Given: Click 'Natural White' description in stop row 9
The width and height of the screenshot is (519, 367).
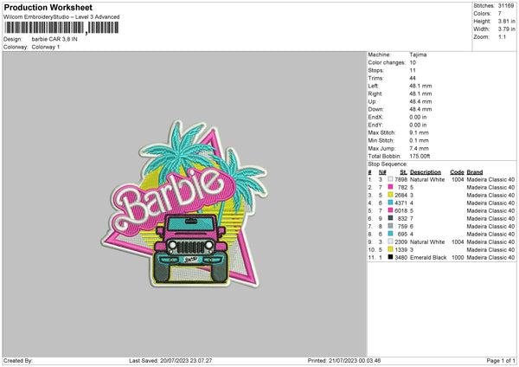Looking at the screenshot, I should pos(427,241).
